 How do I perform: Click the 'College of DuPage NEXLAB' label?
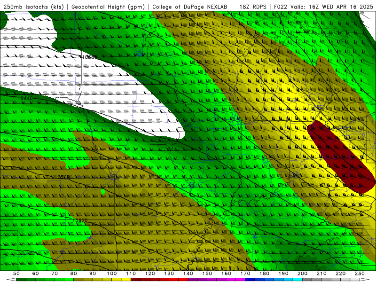pyautogui.click(x=190, y=7)
